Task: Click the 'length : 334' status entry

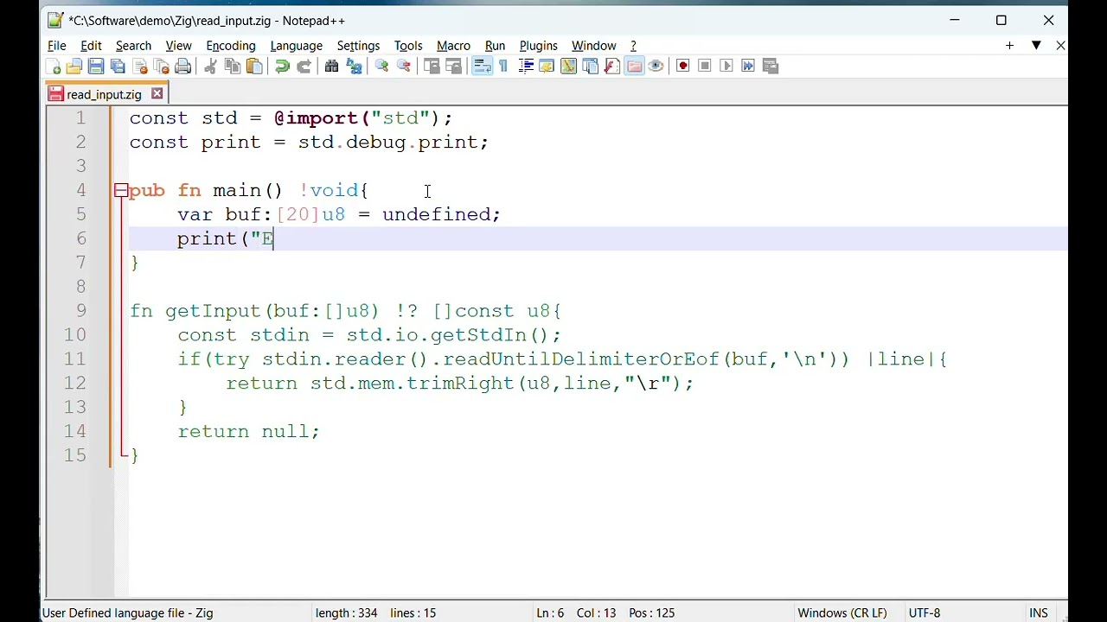Action: pos(346,612)
